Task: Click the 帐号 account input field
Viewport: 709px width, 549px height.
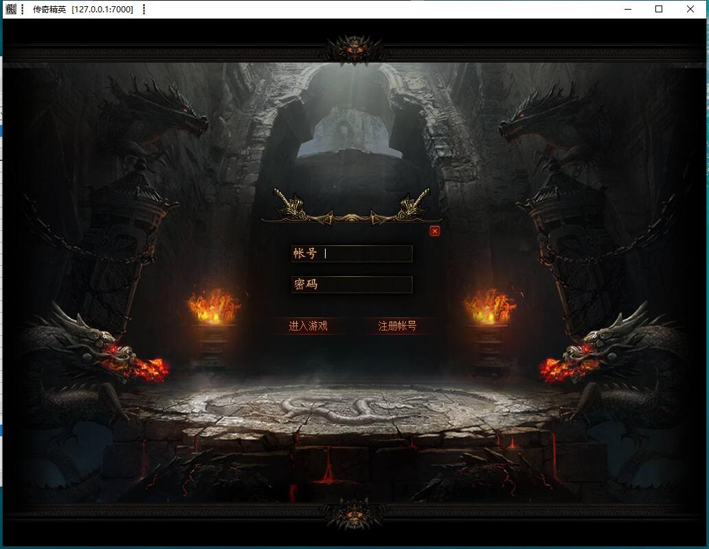Action: 352,254
